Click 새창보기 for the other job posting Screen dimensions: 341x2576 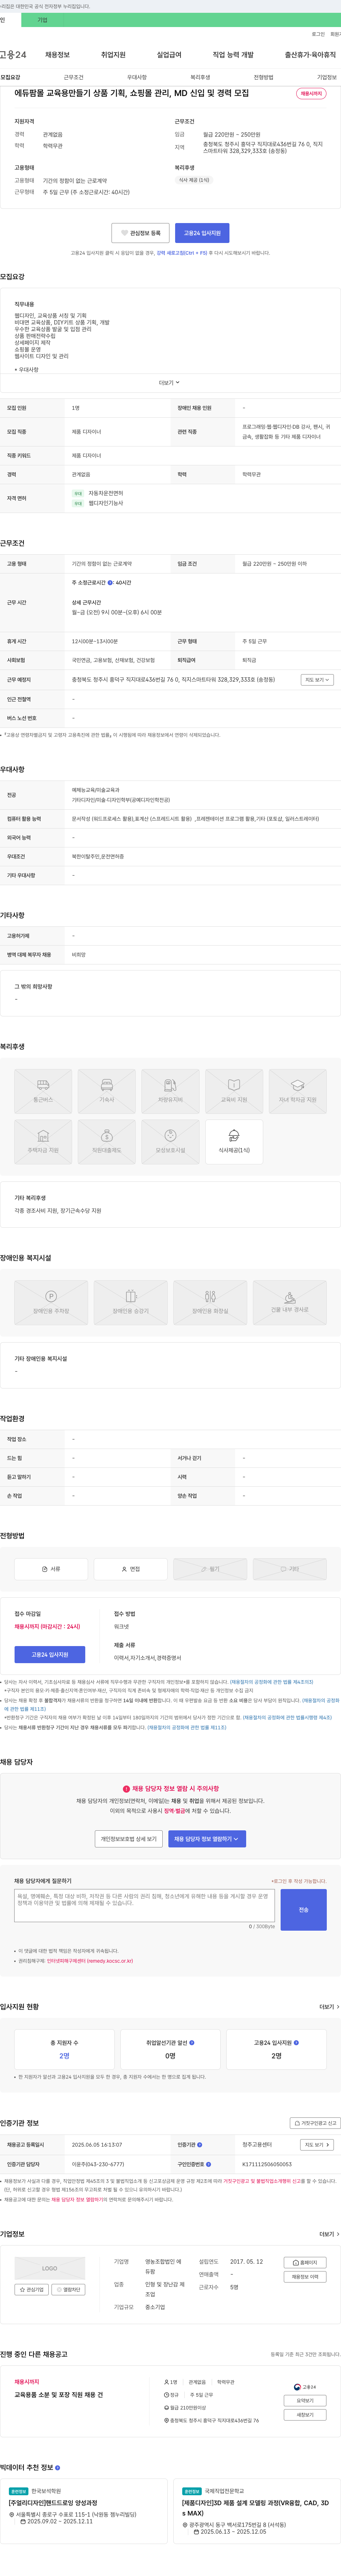pos(305,2415)
